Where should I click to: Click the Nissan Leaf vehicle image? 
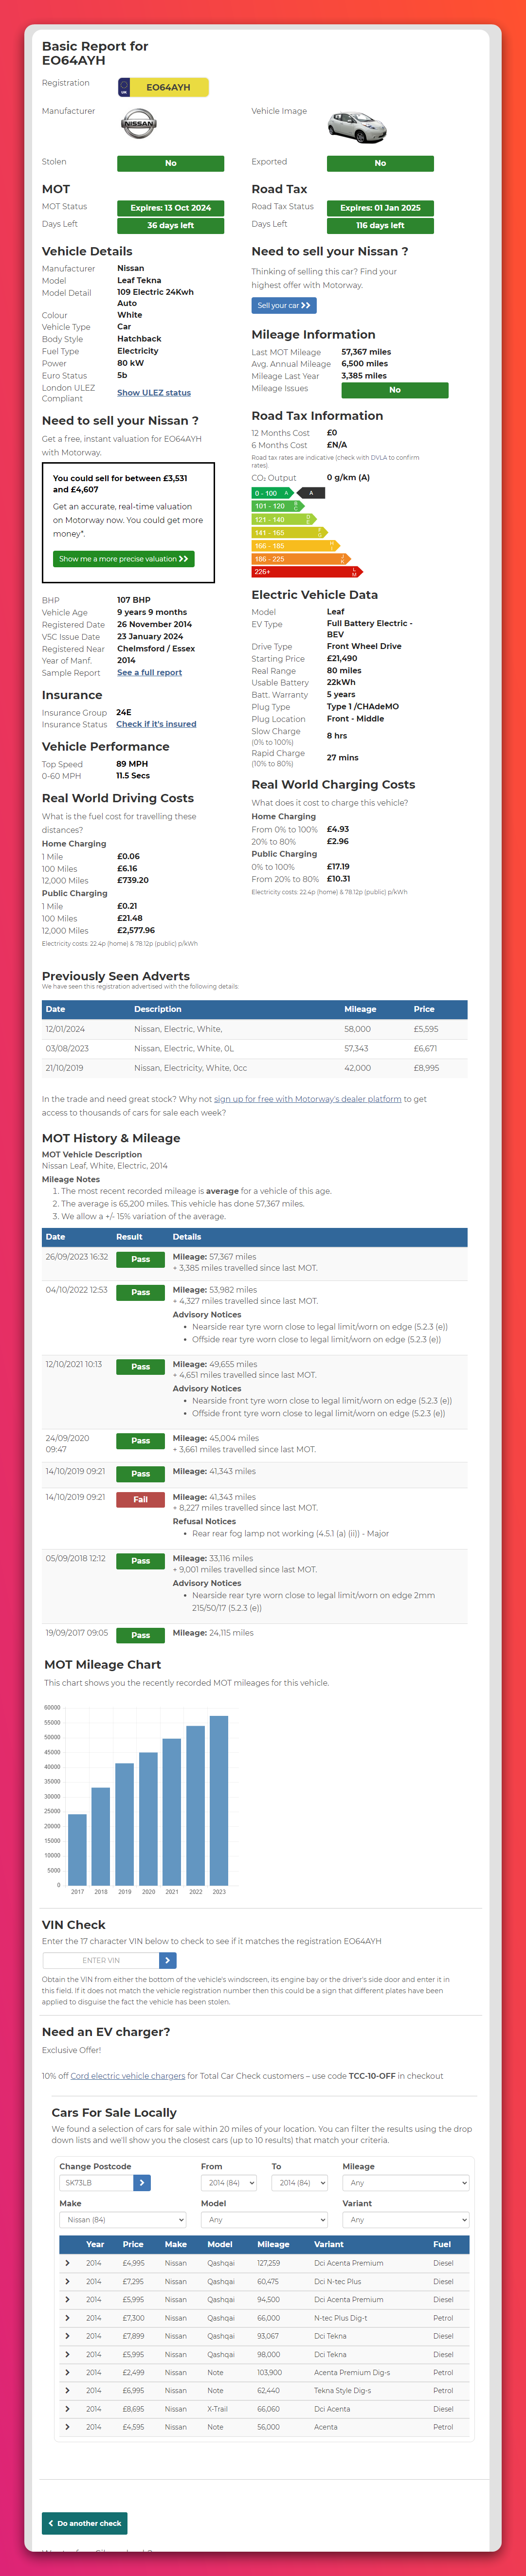(356, 126)
